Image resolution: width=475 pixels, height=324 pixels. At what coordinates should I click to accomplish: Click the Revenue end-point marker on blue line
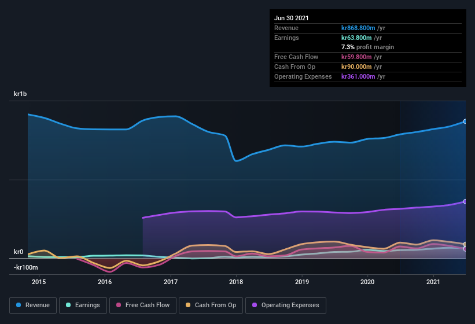(465, 122)
